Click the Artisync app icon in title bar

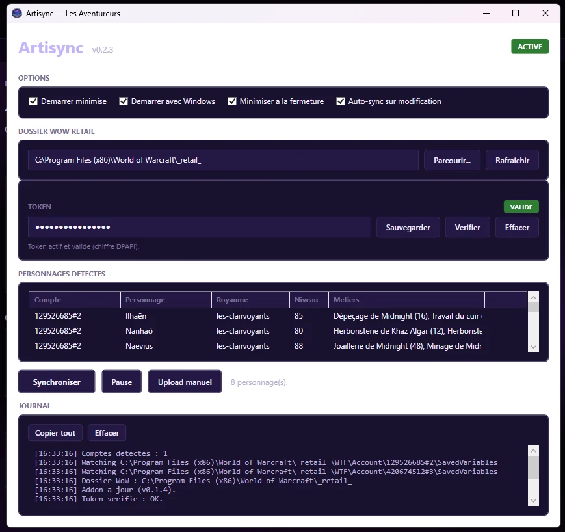(16, 14)
